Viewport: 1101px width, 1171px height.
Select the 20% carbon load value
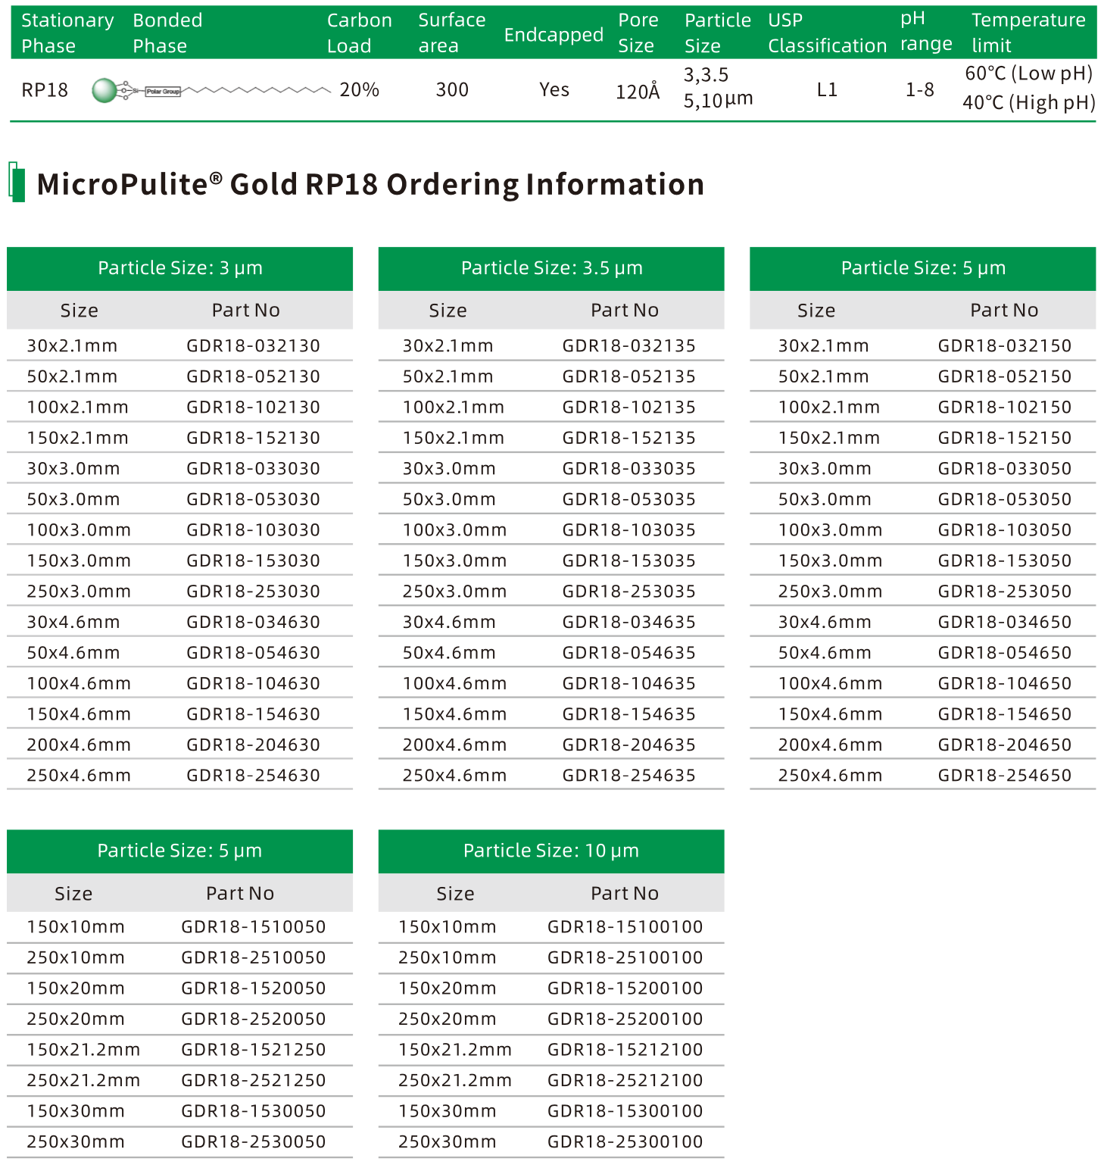tap(359, 89)
